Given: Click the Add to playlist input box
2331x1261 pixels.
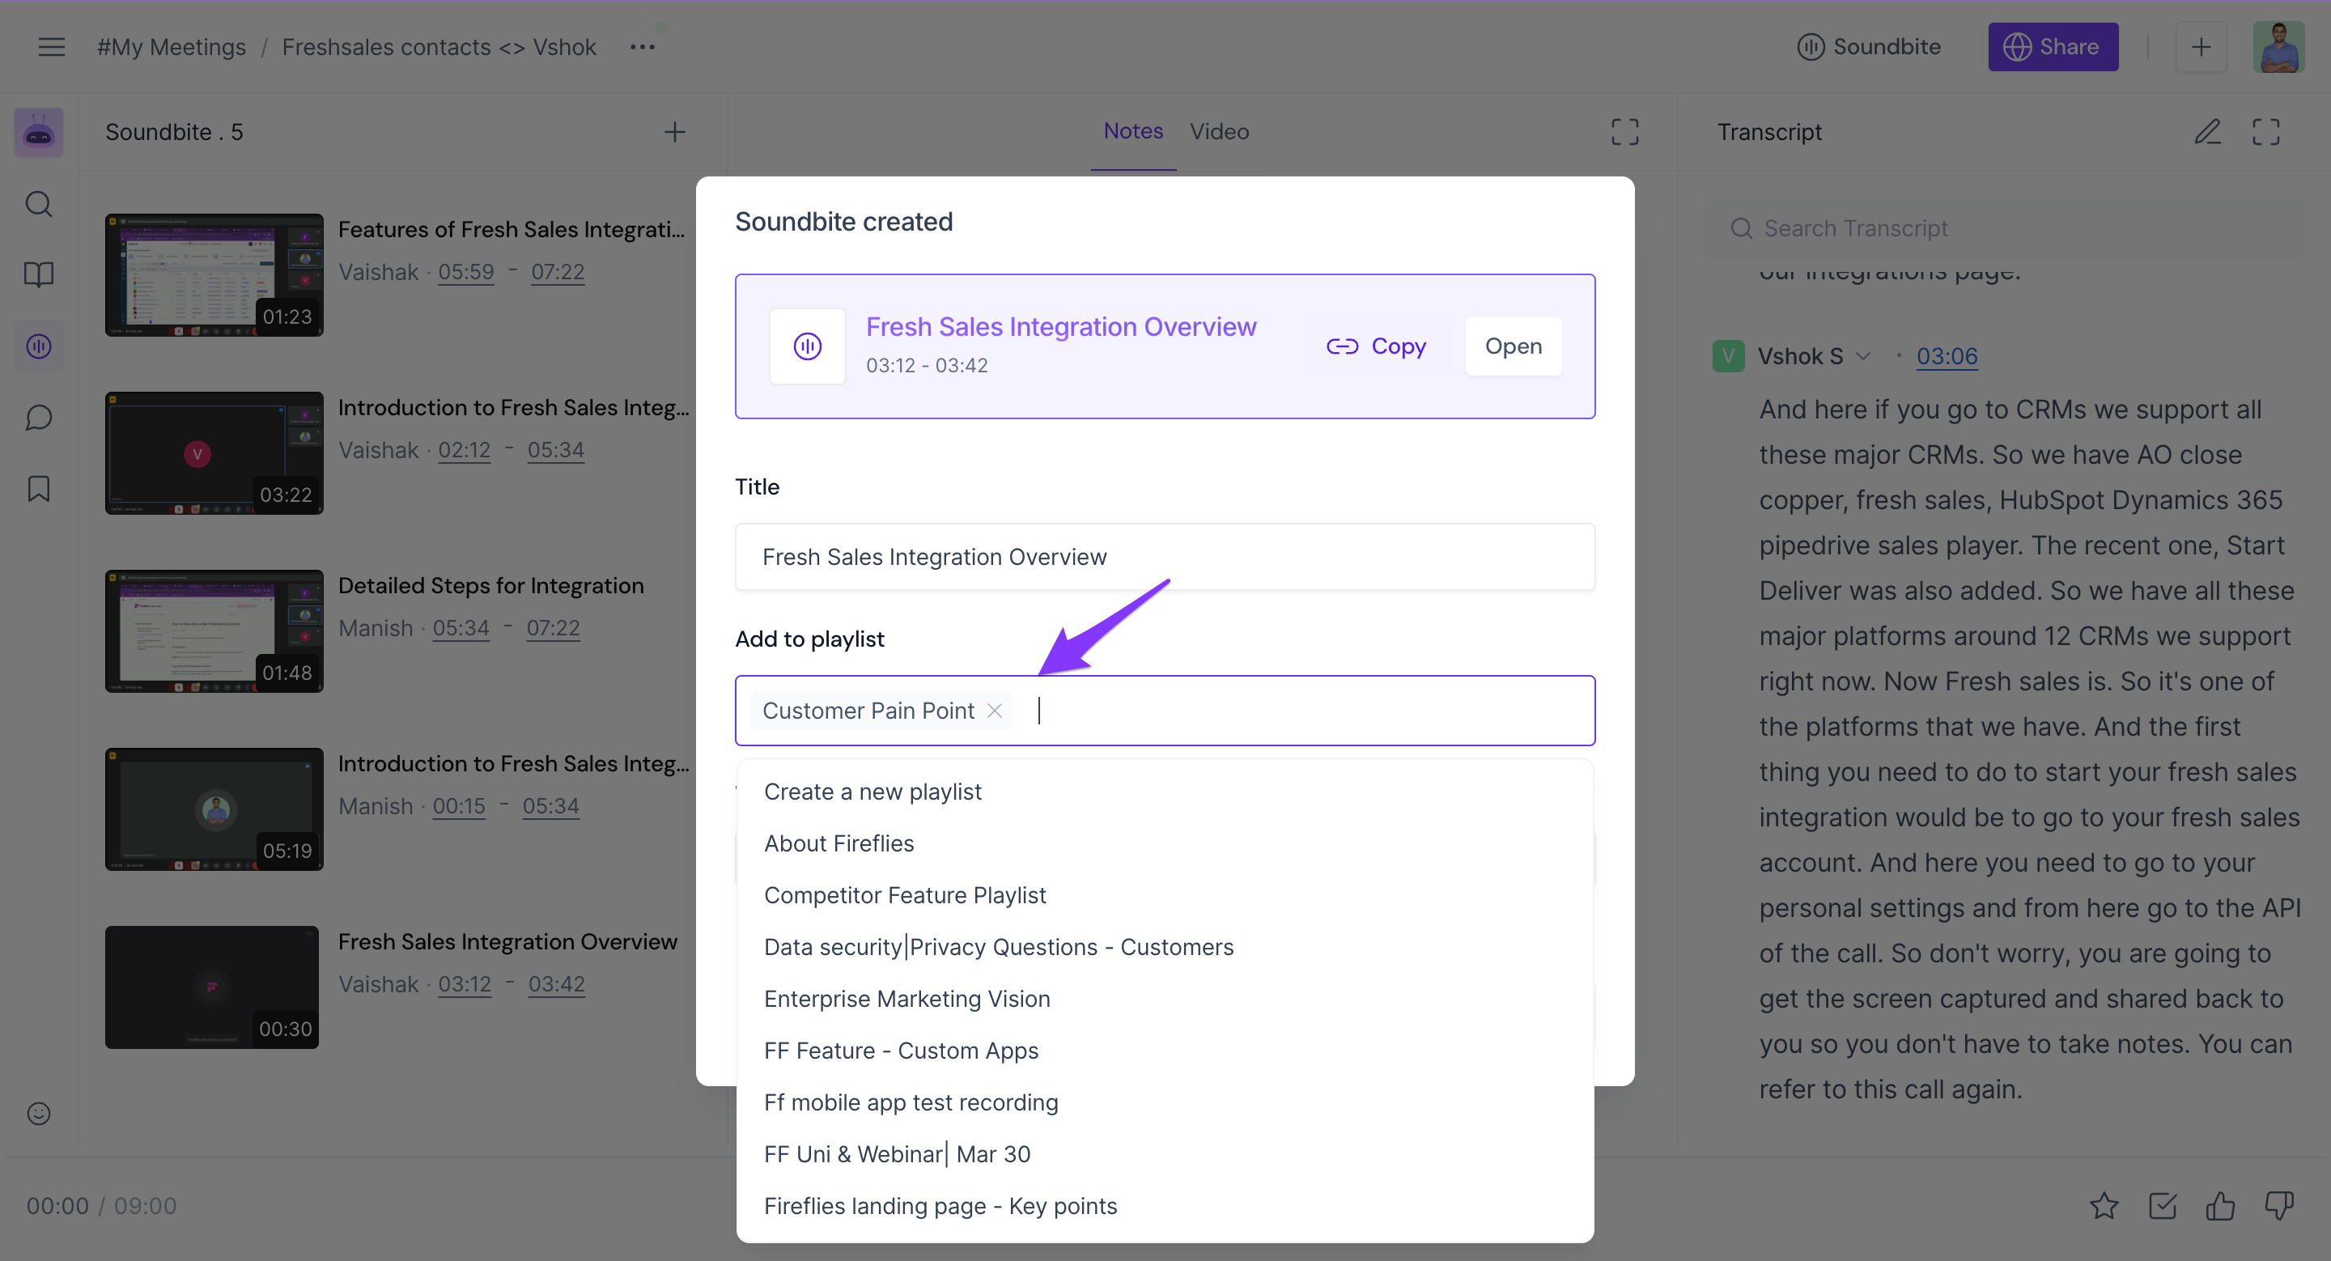Looking at the screenshot, I should (x=1165, y=711).
